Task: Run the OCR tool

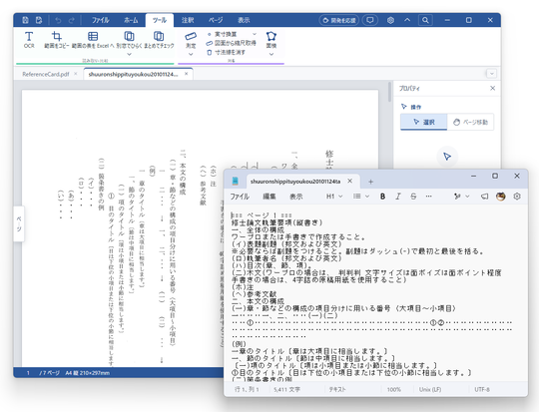Action: 29,39
